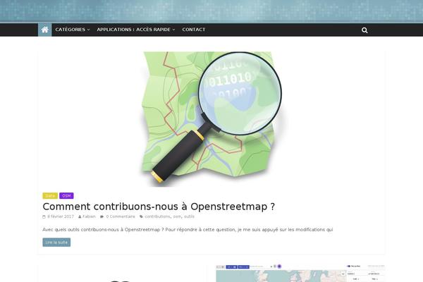The image size is (423, 282).
Task: Select the yellow Data category tag
Action: (x=50, y=196)
